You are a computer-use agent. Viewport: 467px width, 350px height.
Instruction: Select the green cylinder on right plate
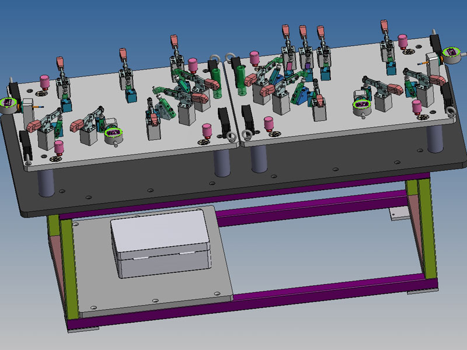click(x=241, y=80)
